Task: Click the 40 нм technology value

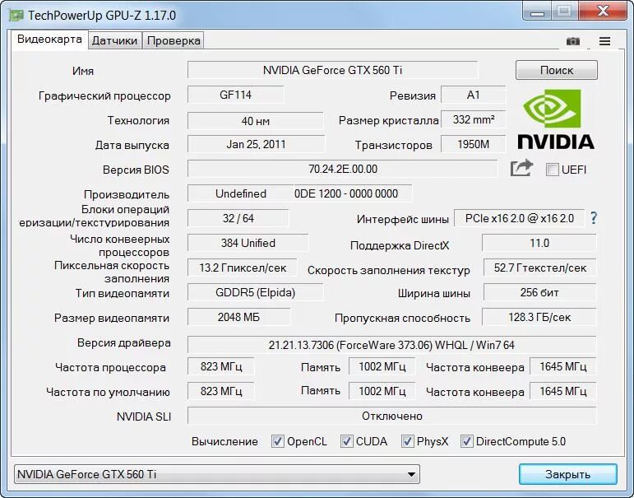Action: (x=256, y=121)
